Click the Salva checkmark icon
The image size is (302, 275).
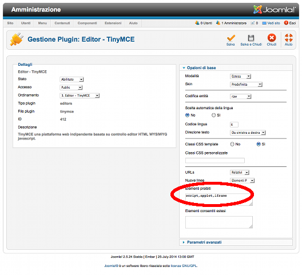point(231,38)
